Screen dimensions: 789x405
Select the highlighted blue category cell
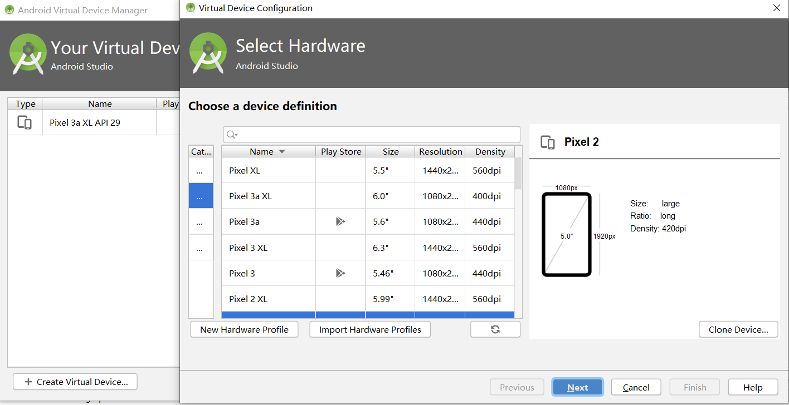point(201,196)
